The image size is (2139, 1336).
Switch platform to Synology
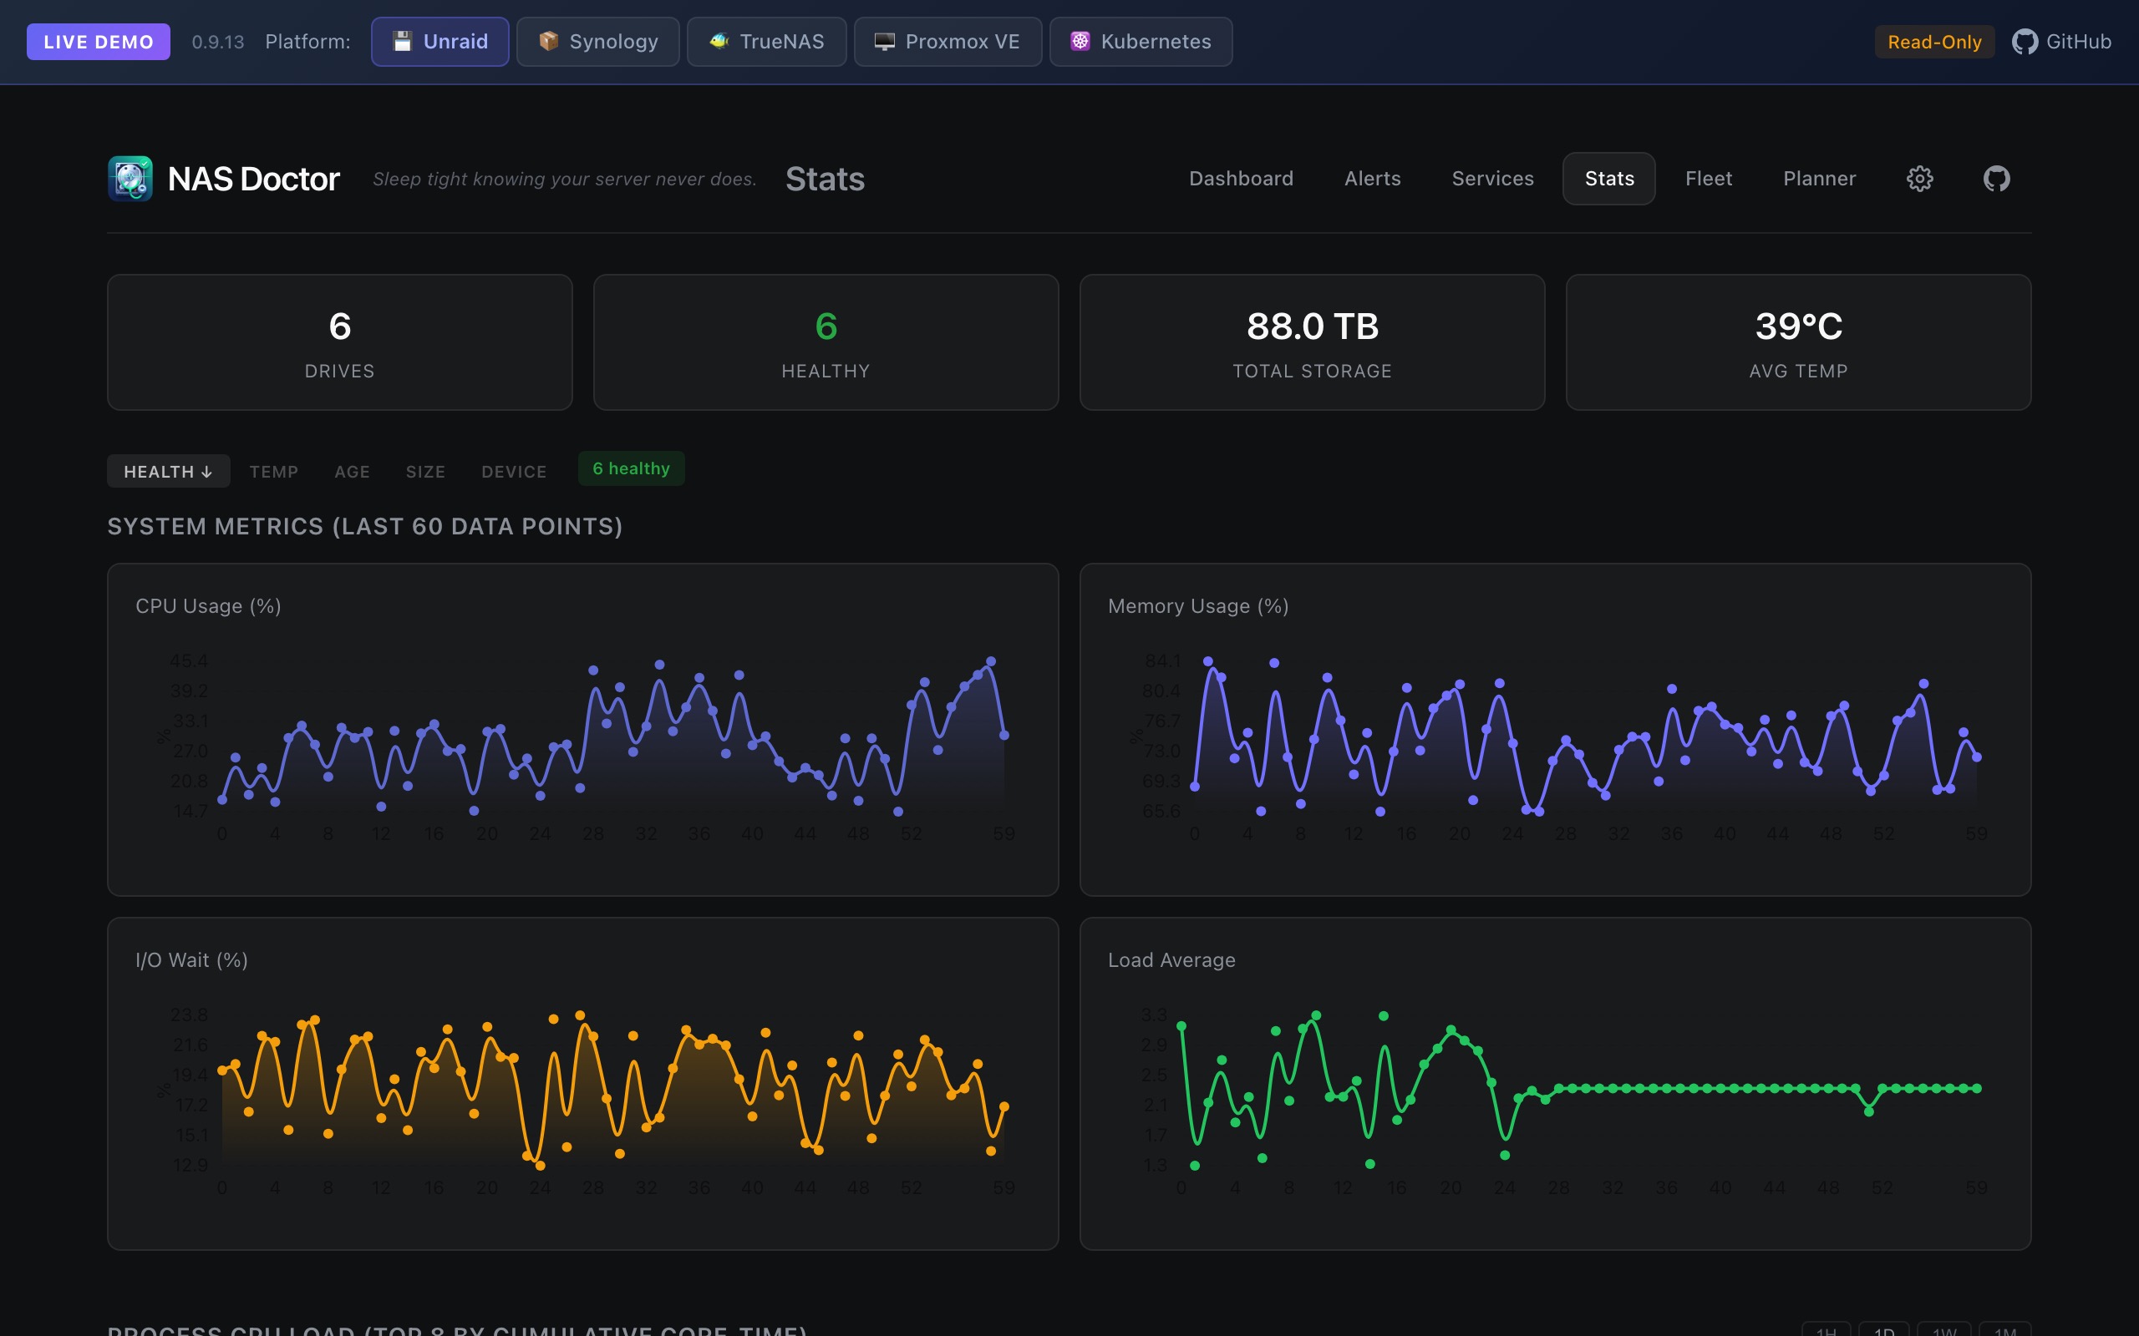[598, 42]
